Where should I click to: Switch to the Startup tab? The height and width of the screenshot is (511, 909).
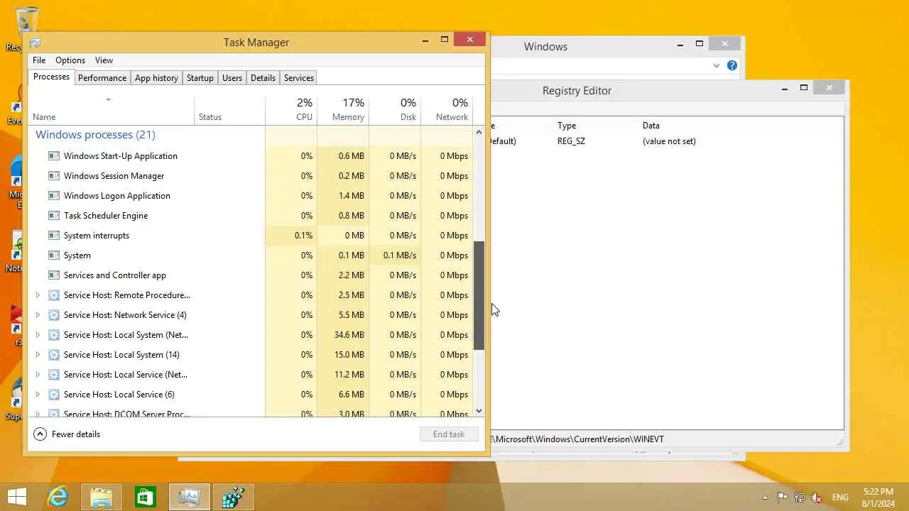[x=200, y=78]
